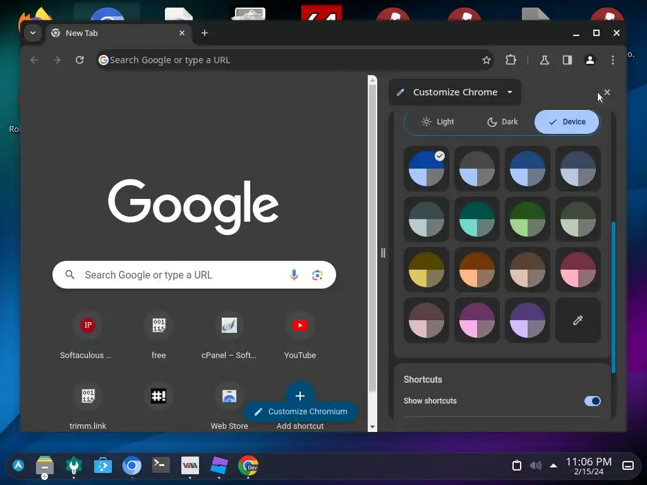This screenshot has width=647, height=485.
Task: Click the browser forward arrow
Action: pyautogui.click(x=57, y=60)
